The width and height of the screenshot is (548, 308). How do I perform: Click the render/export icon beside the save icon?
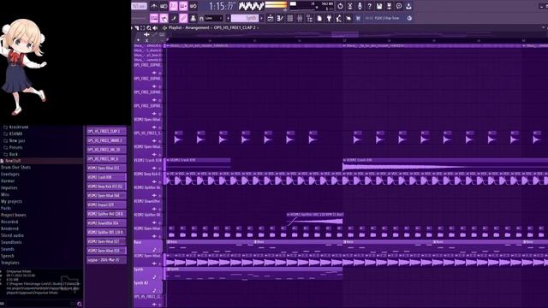point(389,6)
